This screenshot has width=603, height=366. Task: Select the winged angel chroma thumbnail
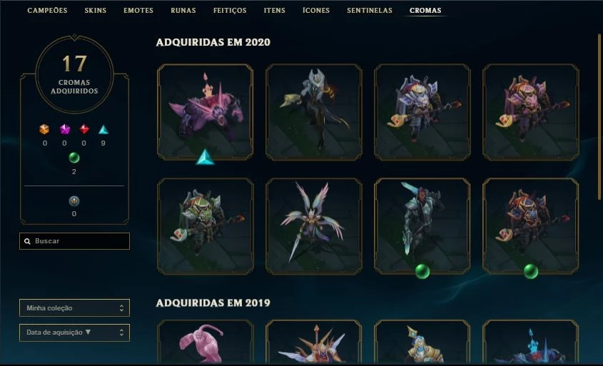[314, 226]
